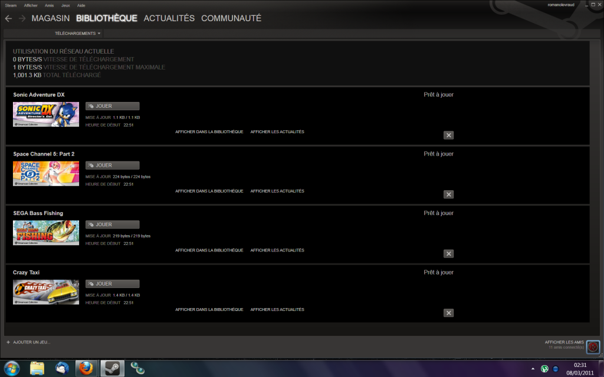This screenshot has height=377, width=604.
Task: Click the 1 BYTES/S maximum speed value
Action: point(27,67)
